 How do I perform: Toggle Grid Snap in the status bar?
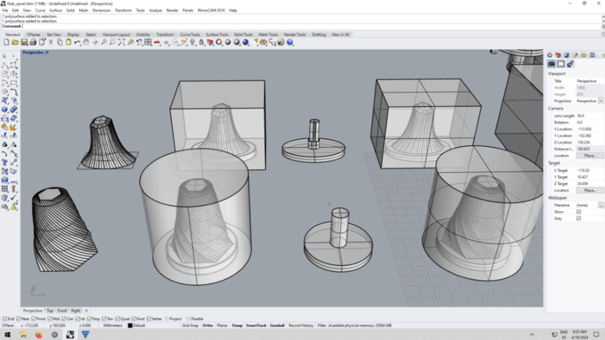pyautogui.click(x=190, y=326)
